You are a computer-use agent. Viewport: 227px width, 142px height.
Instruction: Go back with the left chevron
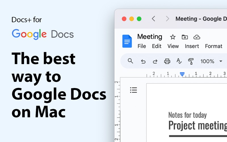[153, 19]
